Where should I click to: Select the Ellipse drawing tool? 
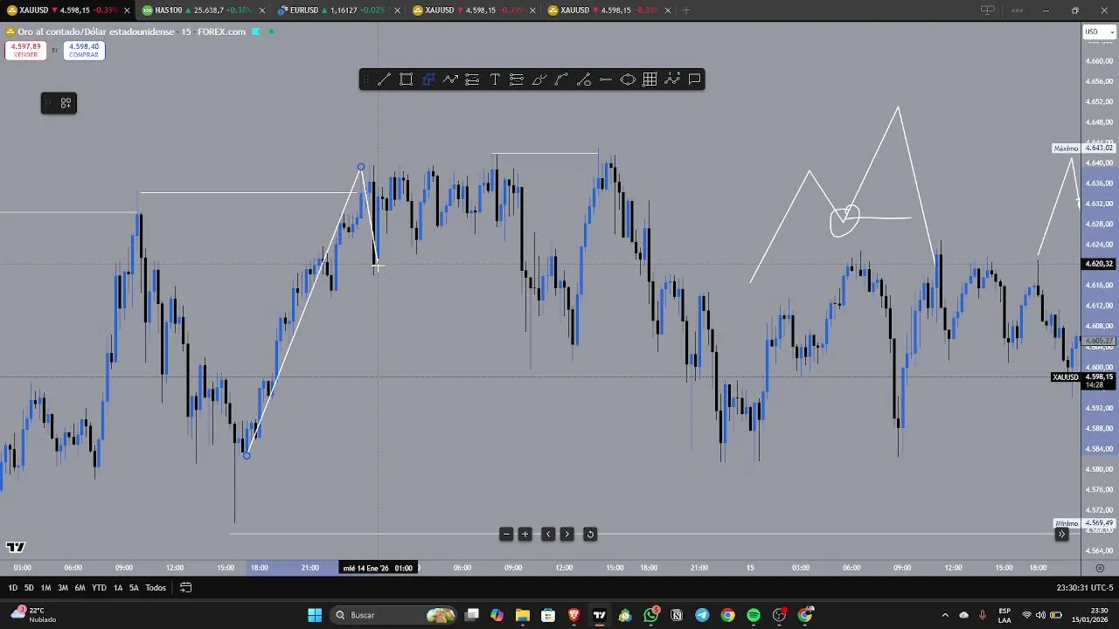pyautogui.click(x=628, y=79)
